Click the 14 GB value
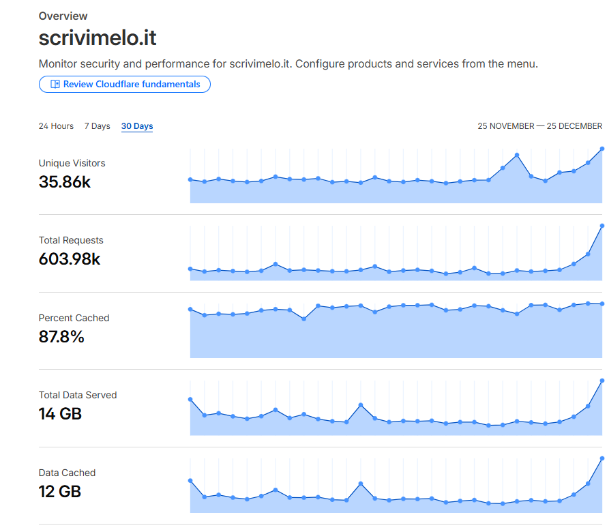Viewport: 609px width, 532px height. [x=60, y=414]
